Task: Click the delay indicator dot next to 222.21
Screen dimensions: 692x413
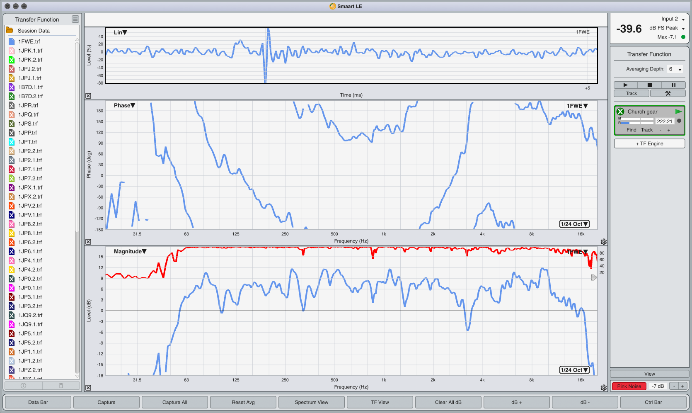Action: pyautogui.click(x=679, y=121)
